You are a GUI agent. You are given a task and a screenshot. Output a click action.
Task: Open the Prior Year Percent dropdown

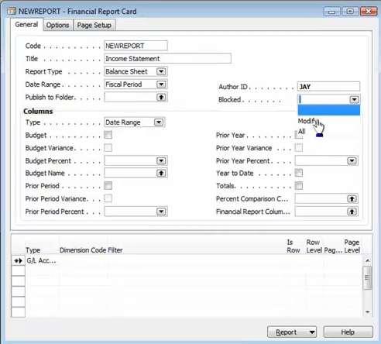pyautogui.click(x=352, y=160)
